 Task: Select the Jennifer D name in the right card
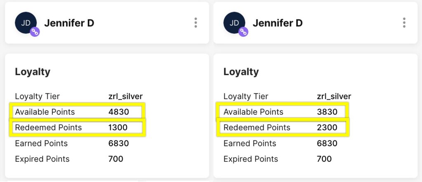277,23
